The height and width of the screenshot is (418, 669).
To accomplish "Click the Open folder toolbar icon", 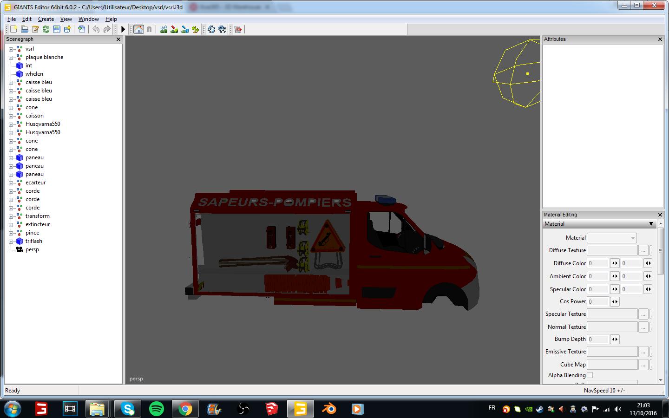I will click(25, 29).
